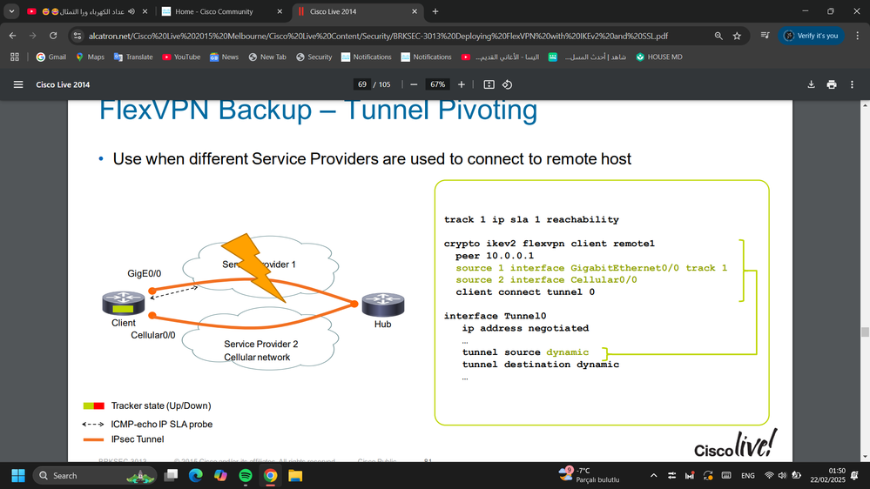Open the Windows Start menu
This screenshot has width=870, height=489.
18,476
